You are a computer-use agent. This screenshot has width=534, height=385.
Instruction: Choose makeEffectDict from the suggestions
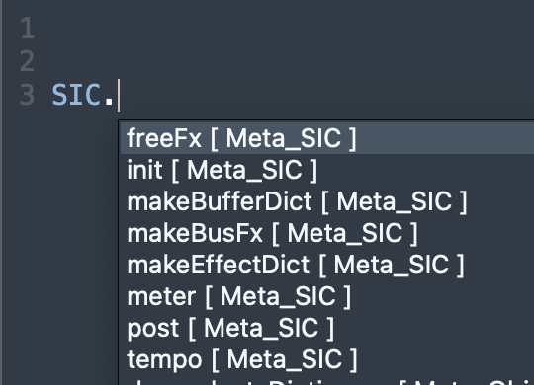pos(327,265)
